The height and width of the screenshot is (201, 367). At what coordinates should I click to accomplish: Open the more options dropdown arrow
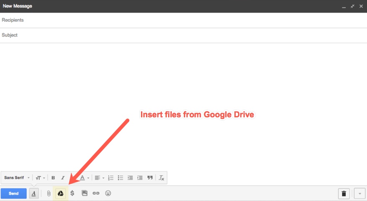tap(360, 193)
